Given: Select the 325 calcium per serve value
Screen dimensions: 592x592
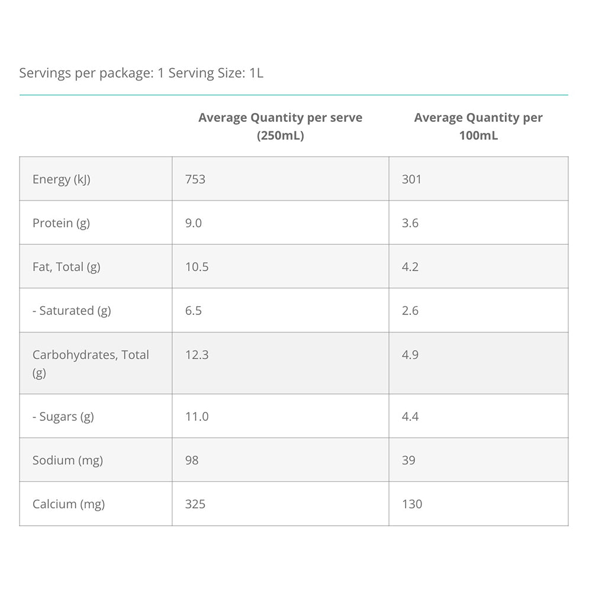Looking at the screenshot, I should tap(195, 504).
